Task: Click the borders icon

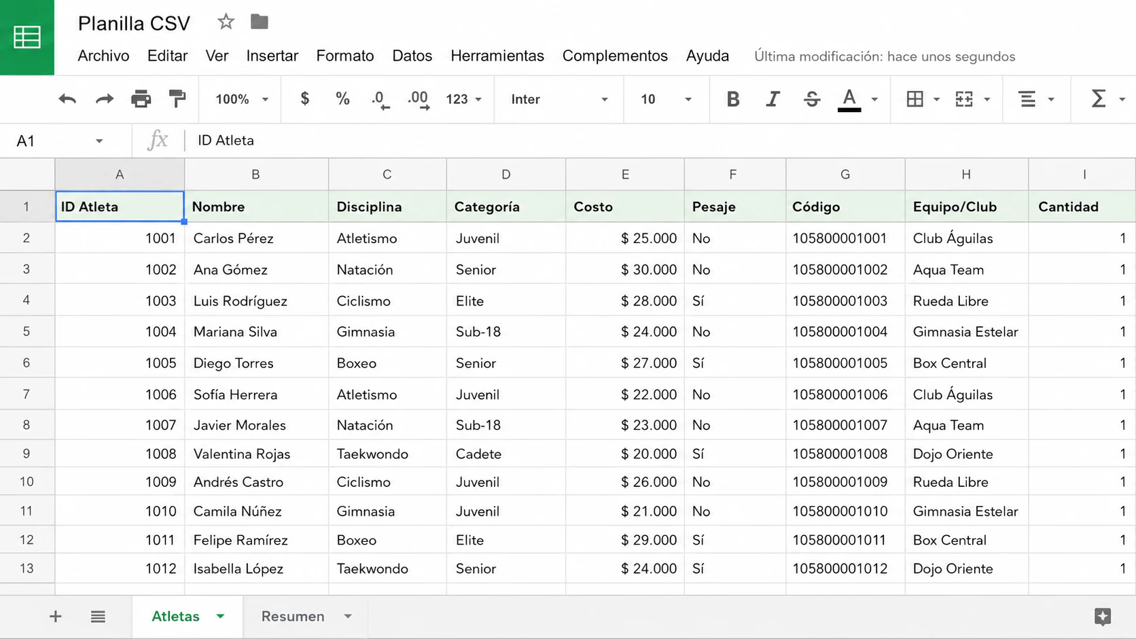Action: 915,99
